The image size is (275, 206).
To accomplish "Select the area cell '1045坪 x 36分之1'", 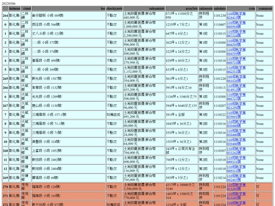I will (182, 124).
